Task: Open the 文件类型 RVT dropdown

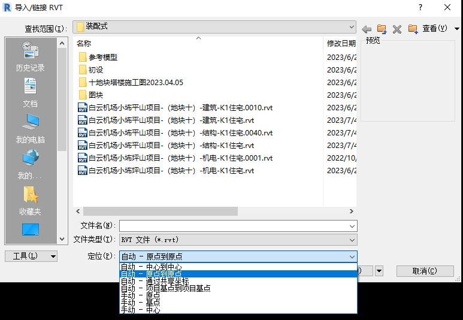Action: (351, 240)
